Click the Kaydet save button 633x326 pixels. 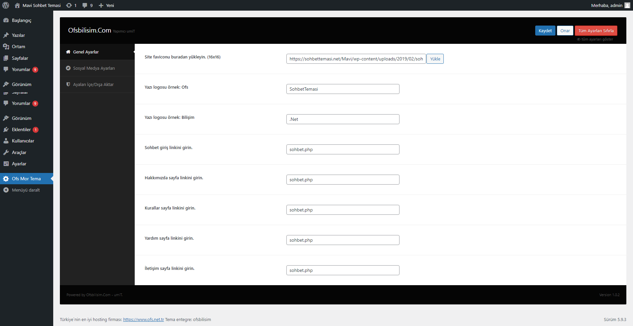pyautogui.click(x=545, y=31)
